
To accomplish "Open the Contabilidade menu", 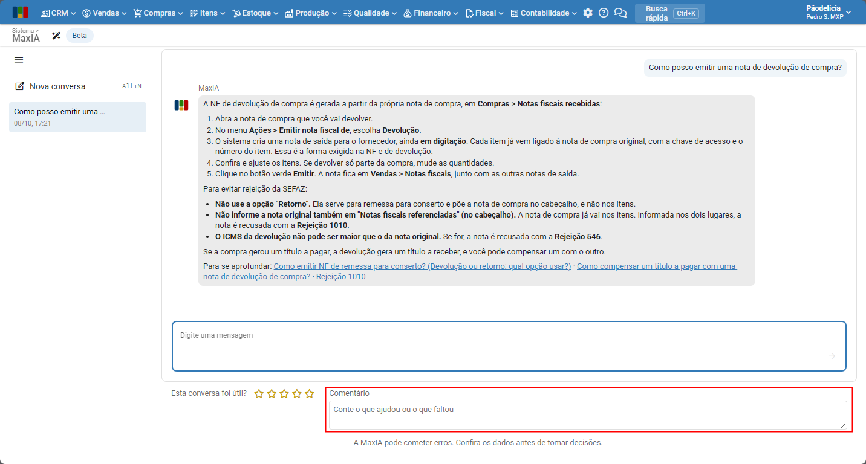I will 544,13.
